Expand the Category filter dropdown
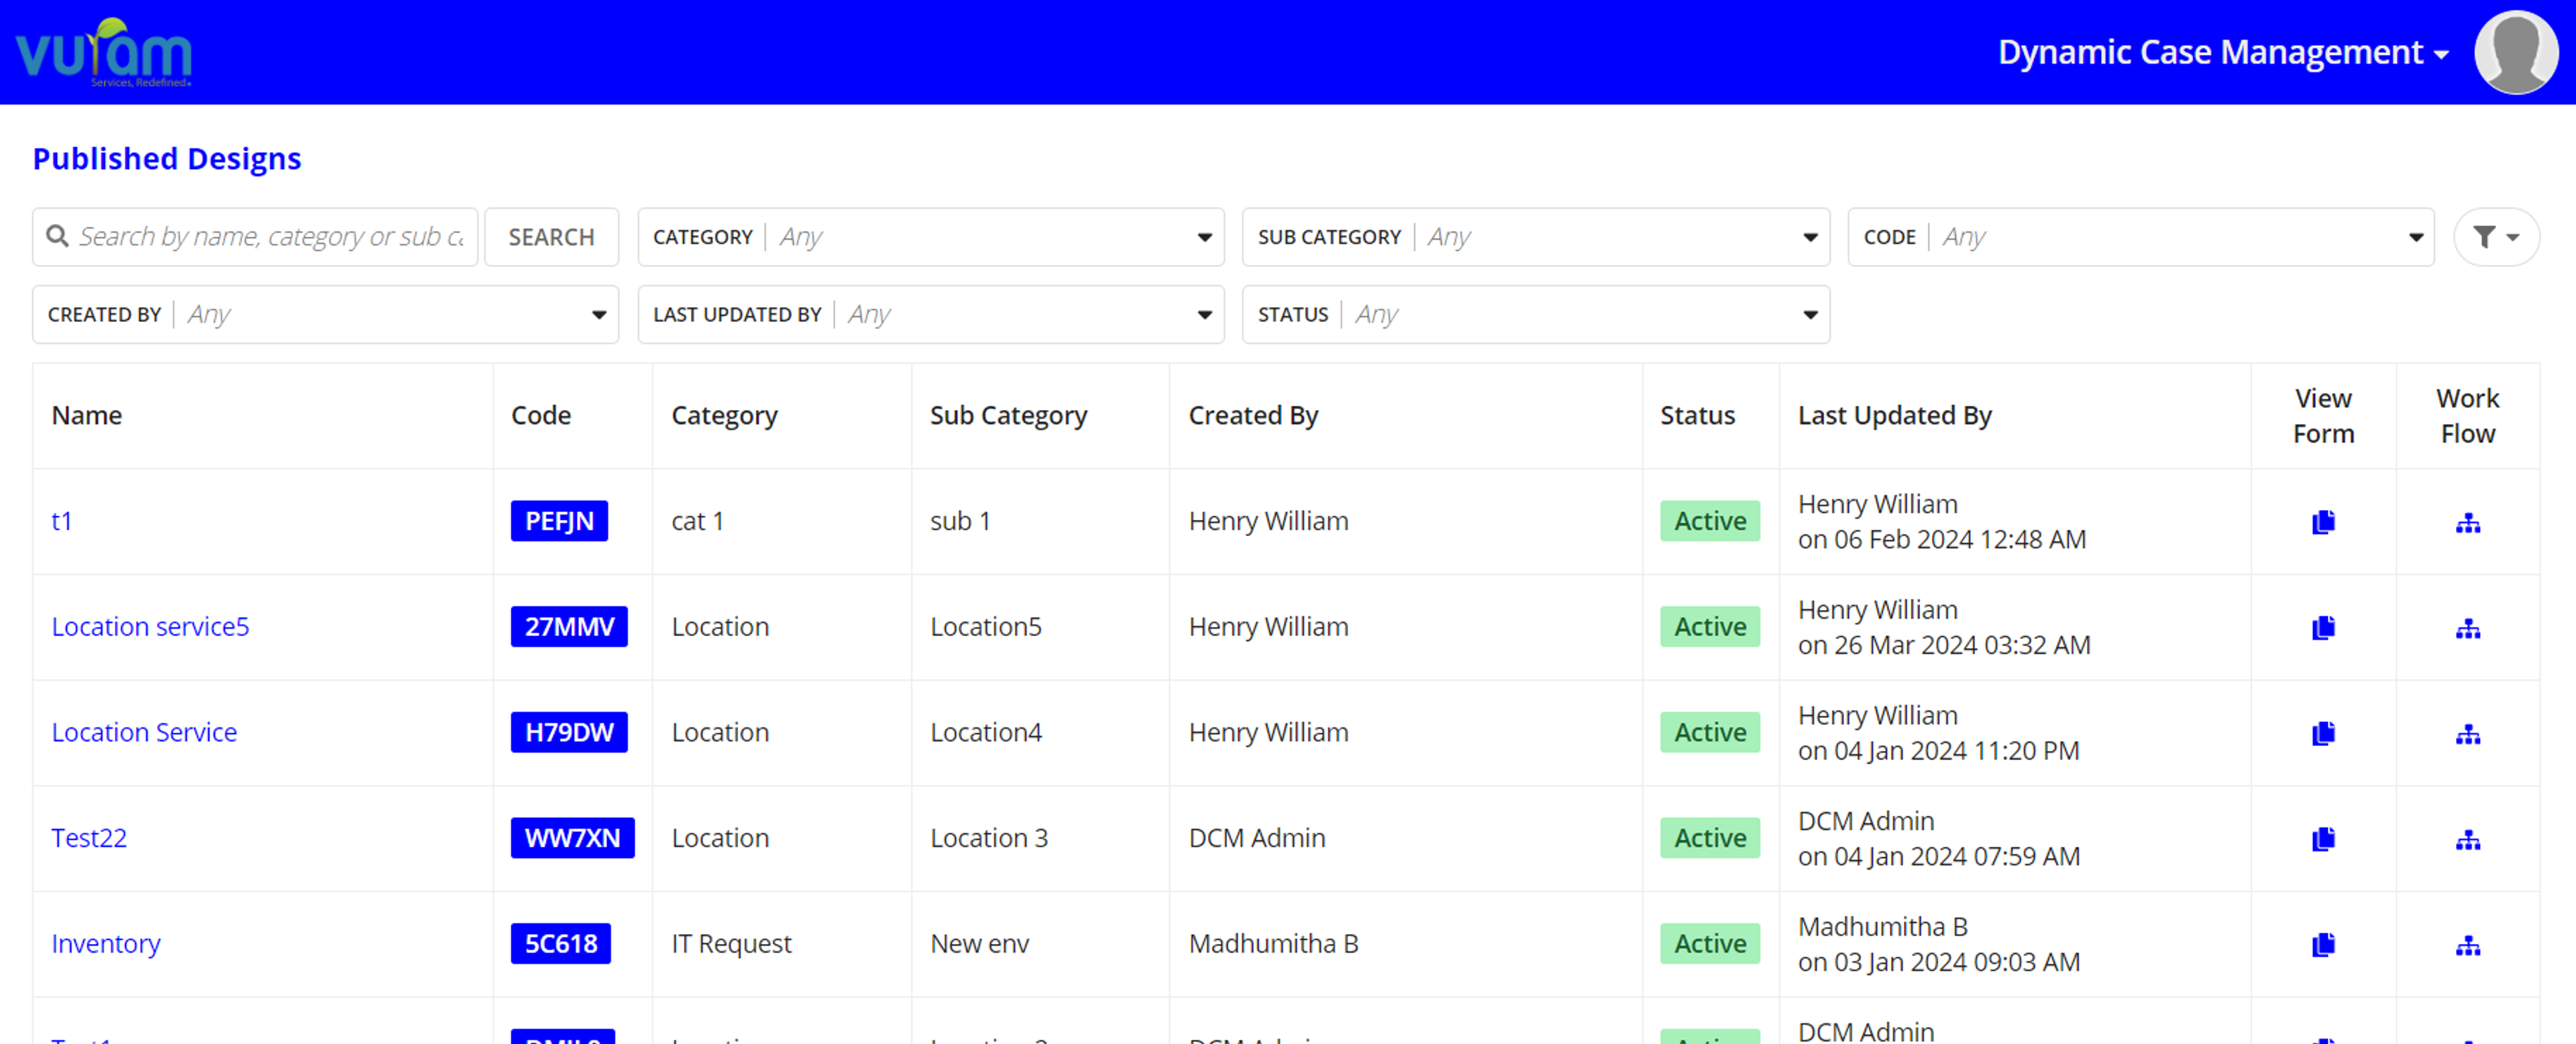Screen dimensions: 2576x1044 (x=930, y=237)
